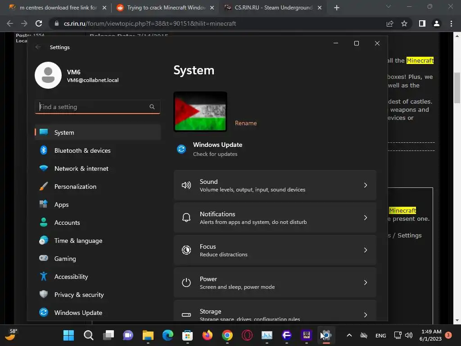Open Firefox from taskbar
Image resolution: width=461 pixels, height=346 pixels.
tap(207, 335)
